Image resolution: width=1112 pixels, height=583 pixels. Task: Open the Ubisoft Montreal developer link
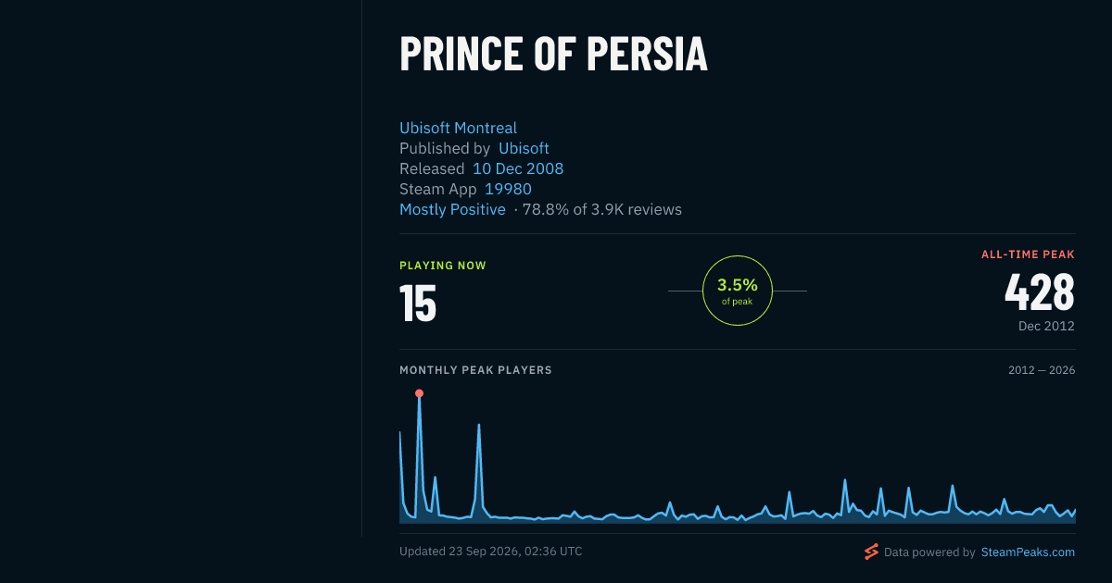click(458, 128)
